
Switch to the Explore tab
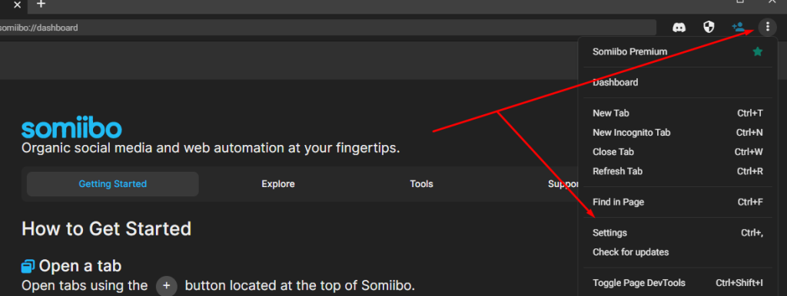278,184
